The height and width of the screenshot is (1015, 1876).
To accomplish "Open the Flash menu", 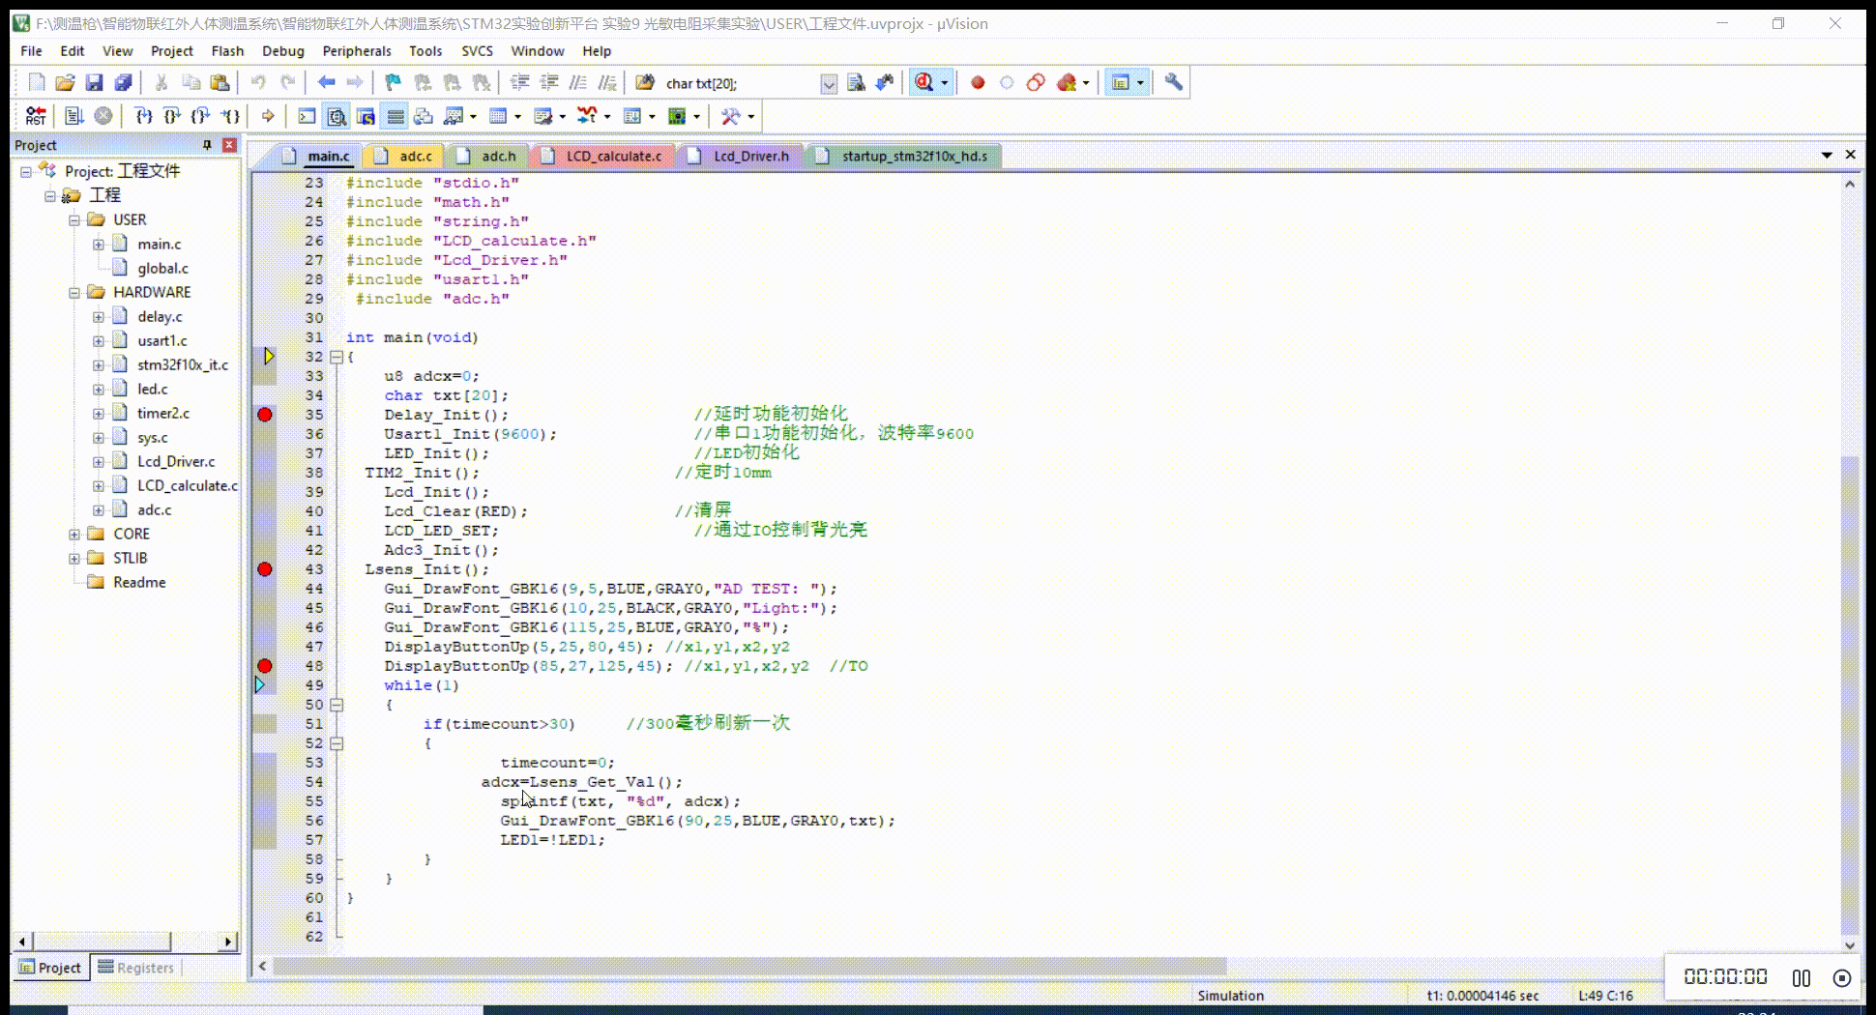I will coord(227,51).
